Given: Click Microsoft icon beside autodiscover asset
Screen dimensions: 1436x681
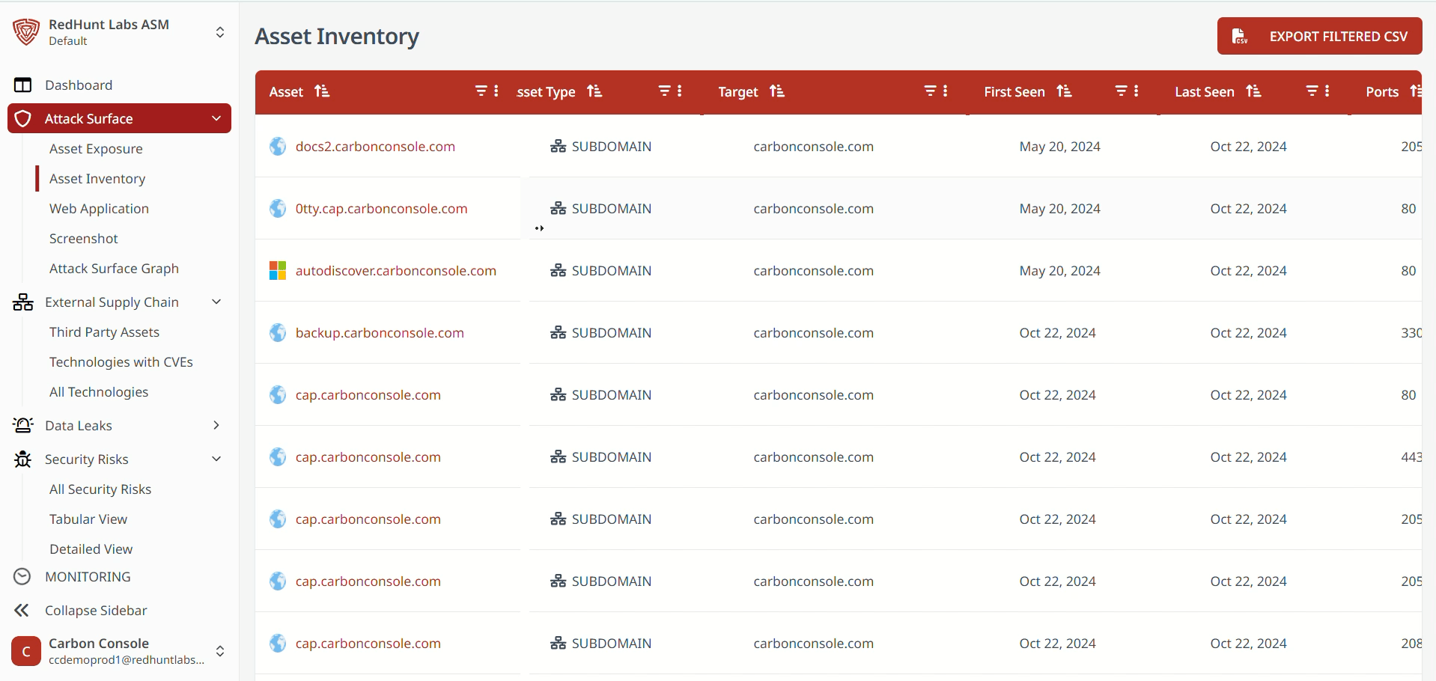Looking at the screenshot, I should click(x=278, y=271).
